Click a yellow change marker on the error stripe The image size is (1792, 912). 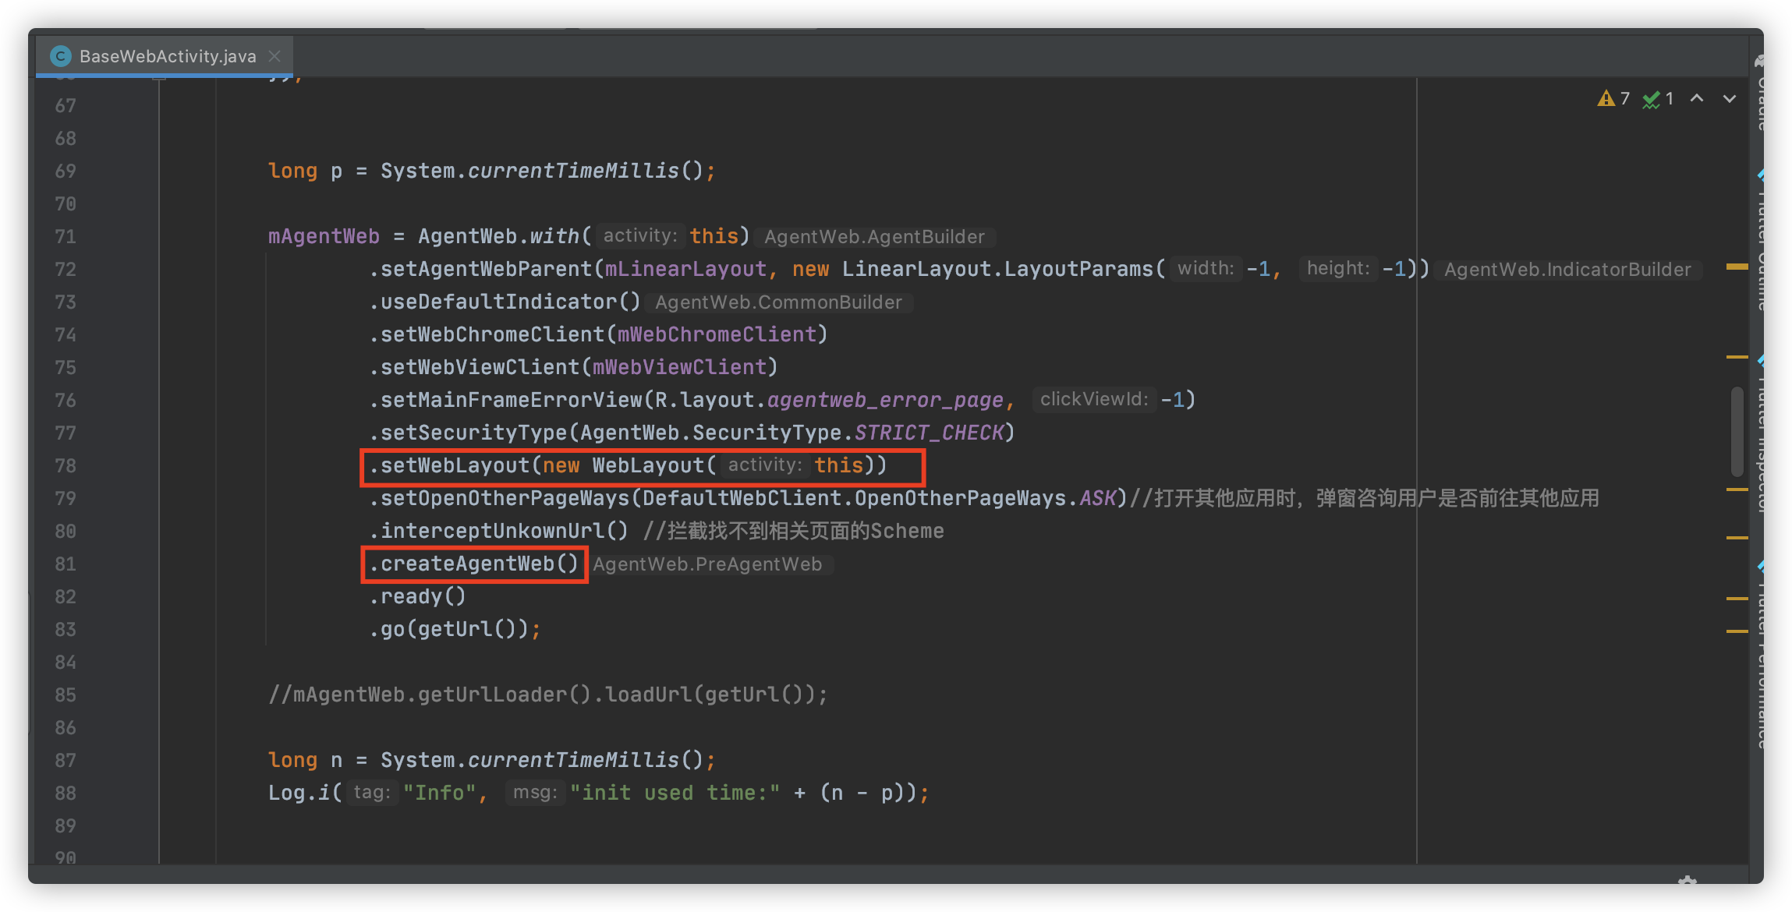click(x=1737, y=269)
